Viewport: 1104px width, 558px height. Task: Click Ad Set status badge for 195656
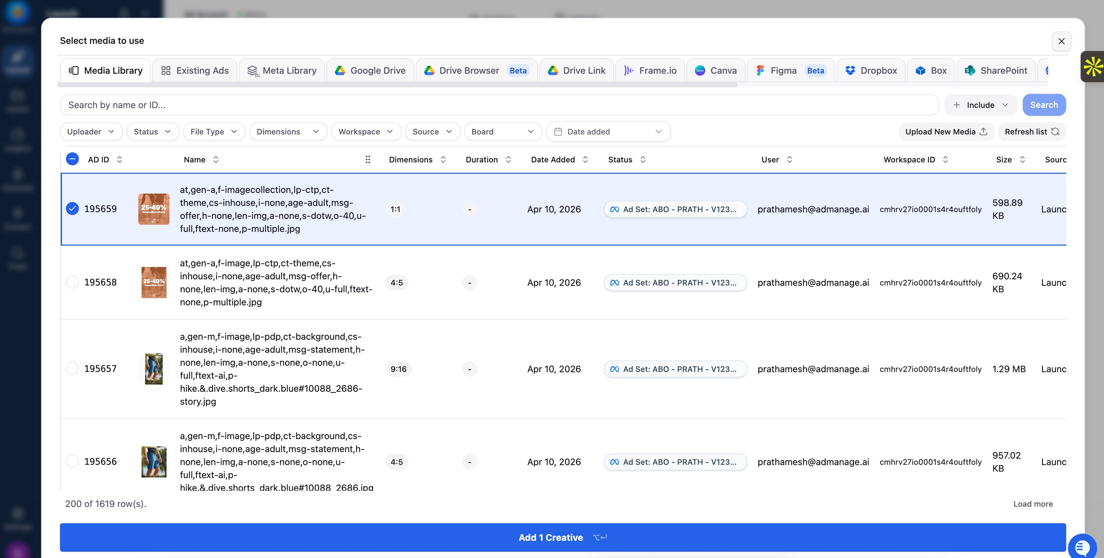point(675,462)
